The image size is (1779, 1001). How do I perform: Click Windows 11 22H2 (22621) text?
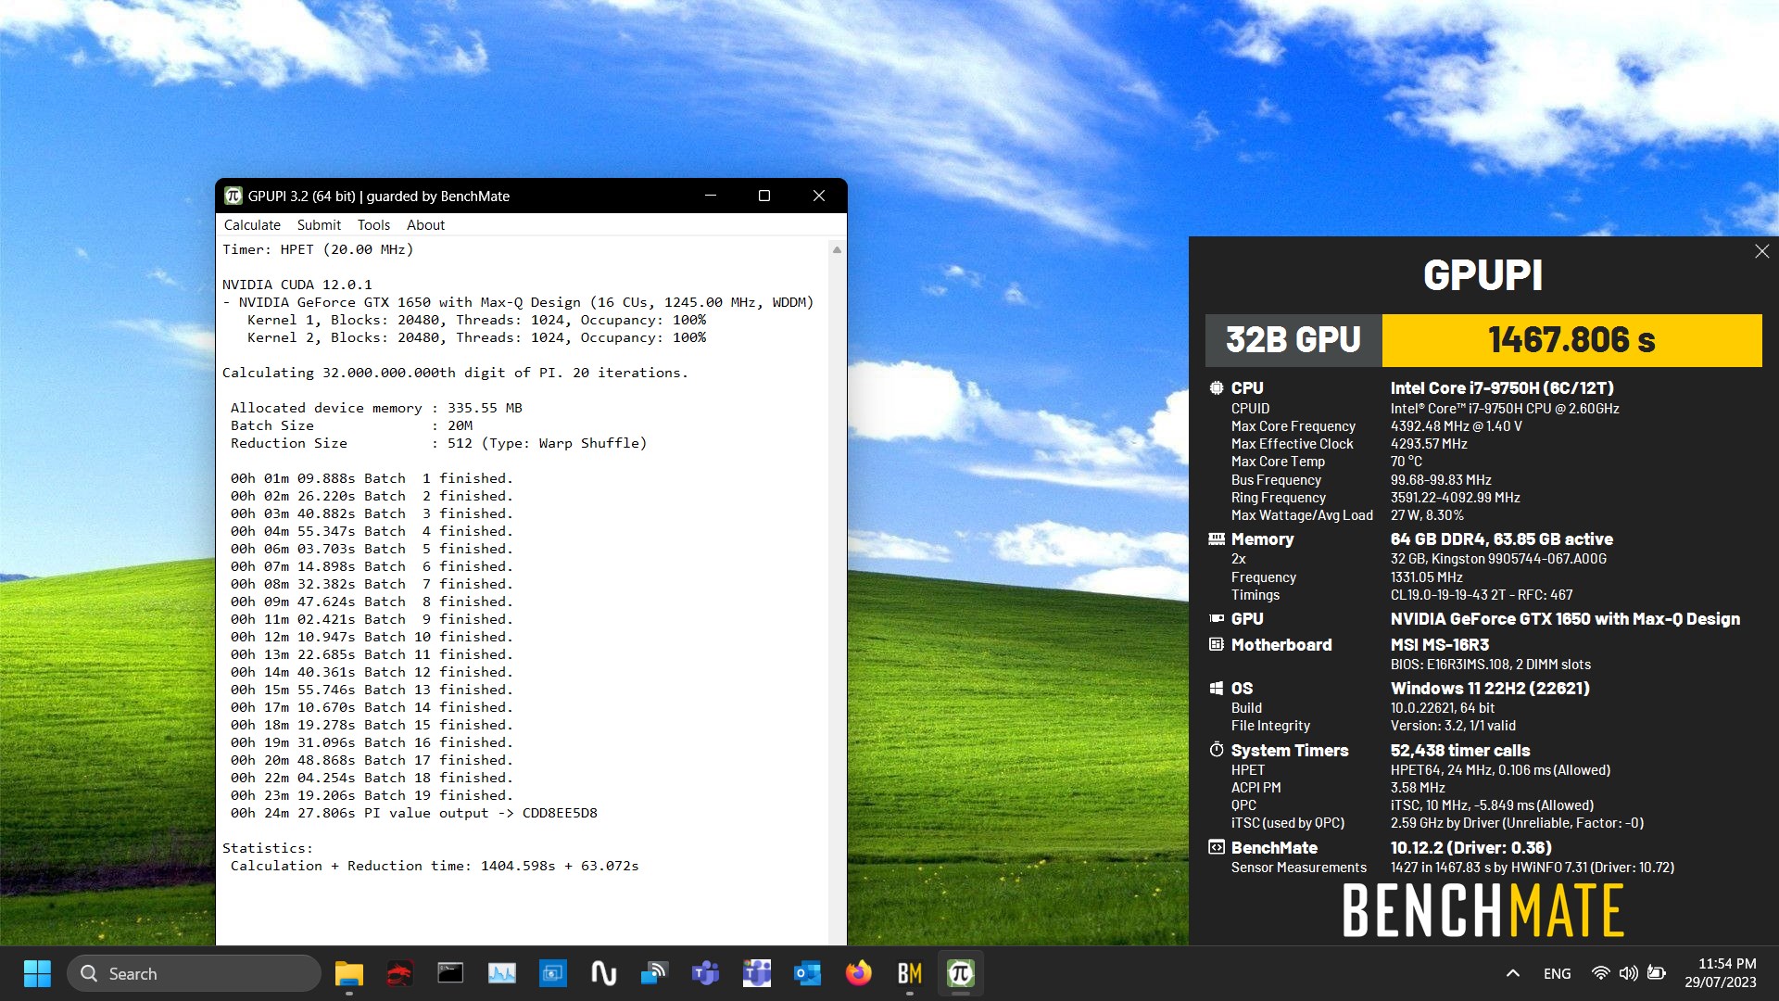pos(1490,688)
